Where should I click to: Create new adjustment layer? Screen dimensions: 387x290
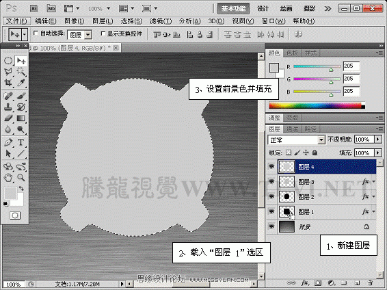(x=331, y=283)
